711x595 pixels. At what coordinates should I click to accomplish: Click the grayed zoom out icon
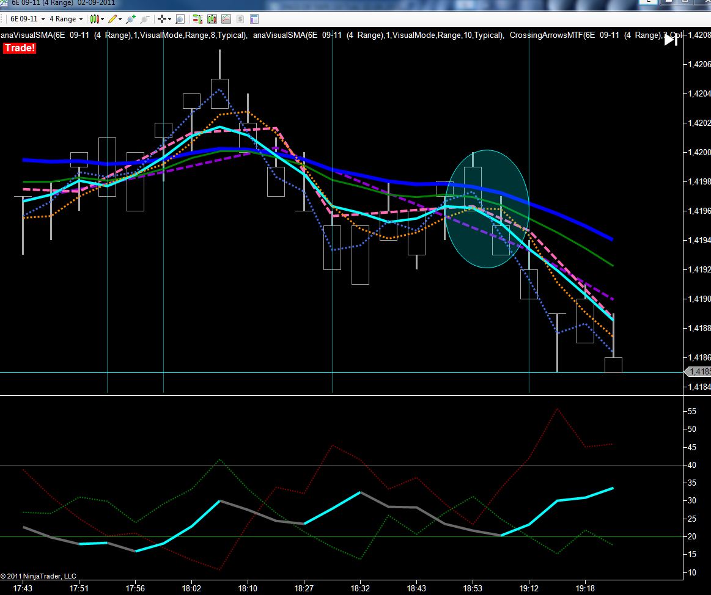coord(145,19)
